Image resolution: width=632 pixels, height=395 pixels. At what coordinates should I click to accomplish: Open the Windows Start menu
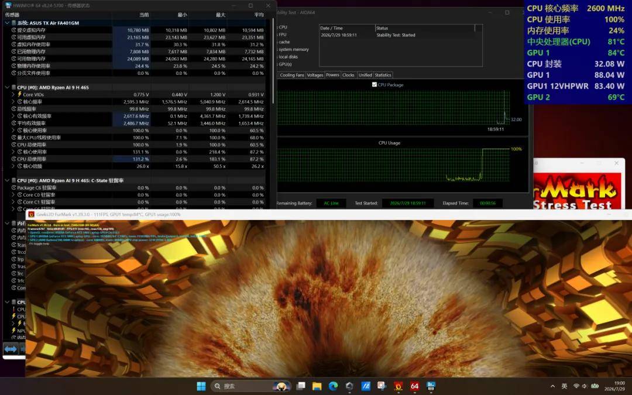(201, 386)
